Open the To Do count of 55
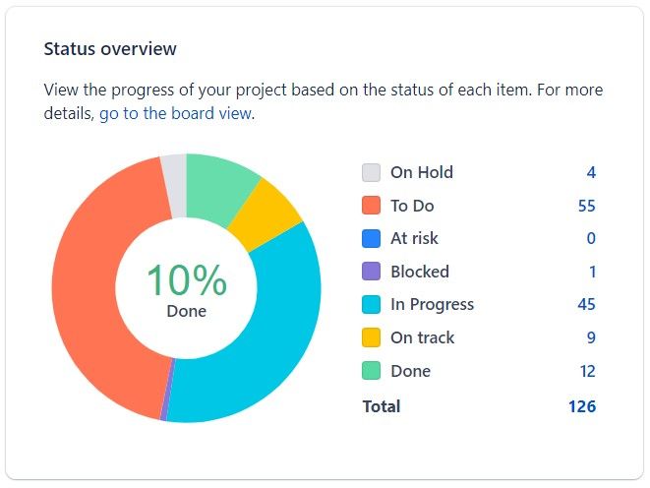The height and width of the screenshot is (488, 650). click(586, 206)
